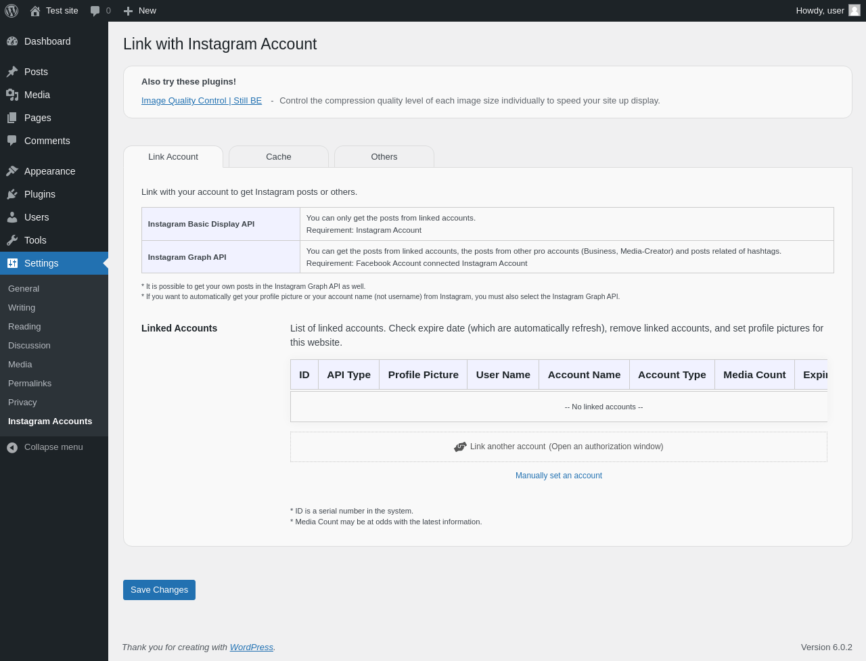Click the WordPress logo icon
Viewport: 866px width, 661px height.
pos(12,11)
